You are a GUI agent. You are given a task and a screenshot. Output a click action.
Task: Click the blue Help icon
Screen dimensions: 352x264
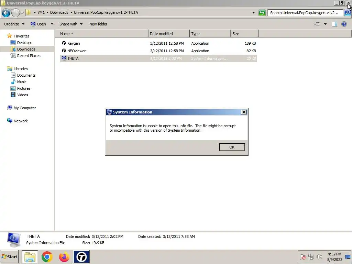[x=344, y=24]
